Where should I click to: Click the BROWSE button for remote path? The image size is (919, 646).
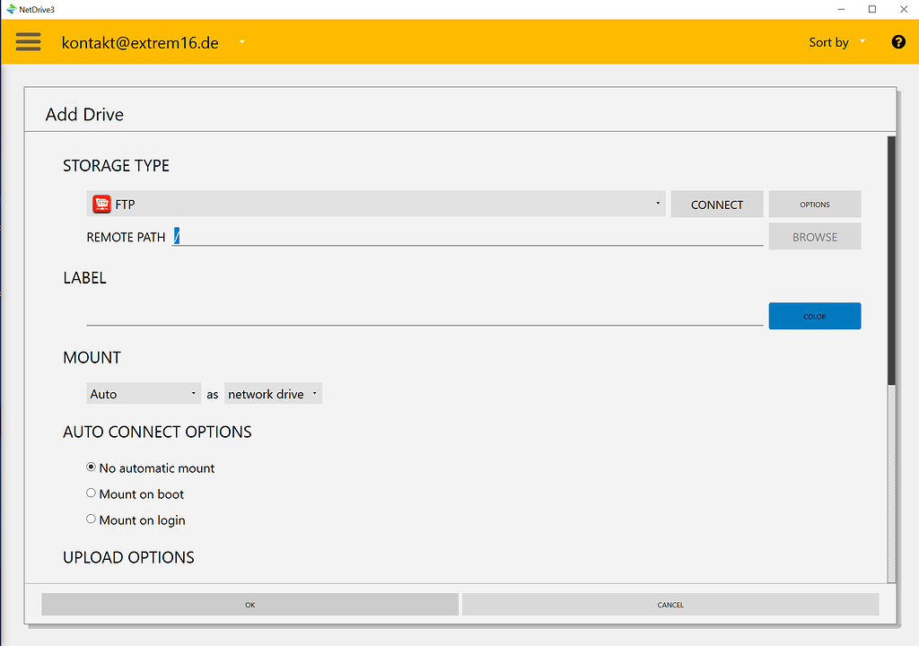click(x=814, y=236)
